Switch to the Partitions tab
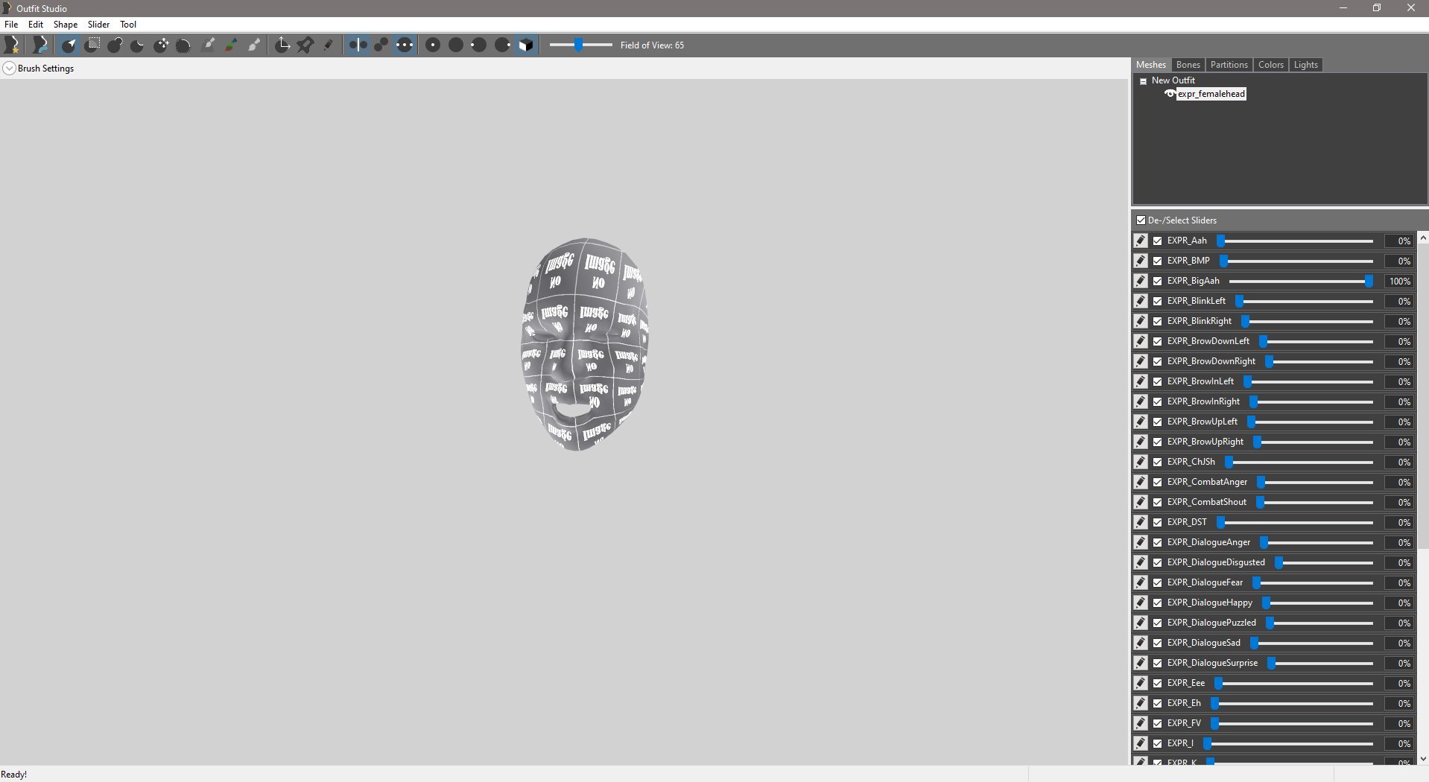Viewport: 1429px width, 782px height. click(x=1229, y=65)
